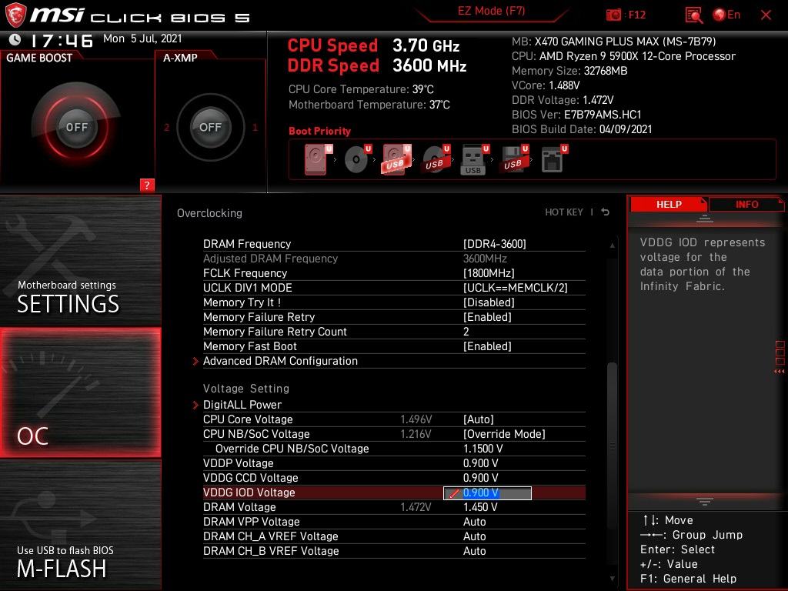Open the BIOS search magnifier icon

tap(693, 15)
